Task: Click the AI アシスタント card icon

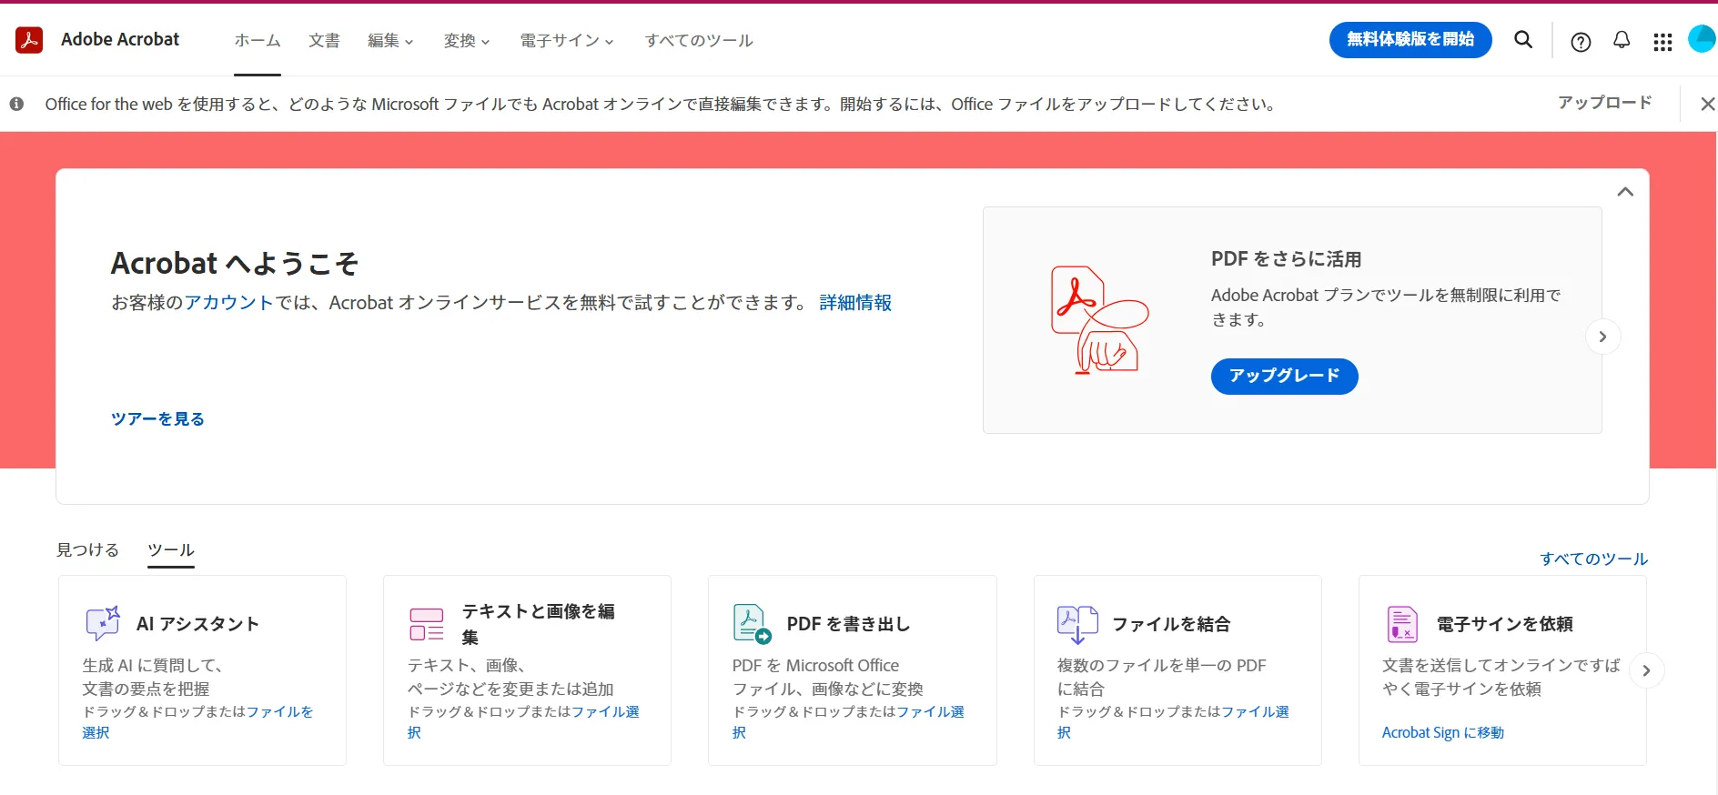Action: [103, 623]
